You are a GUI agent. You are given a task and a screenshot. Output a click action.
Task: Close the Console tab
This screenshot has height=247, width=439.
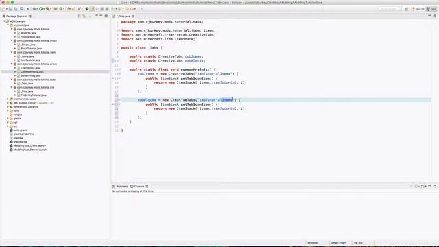point(147,186)
